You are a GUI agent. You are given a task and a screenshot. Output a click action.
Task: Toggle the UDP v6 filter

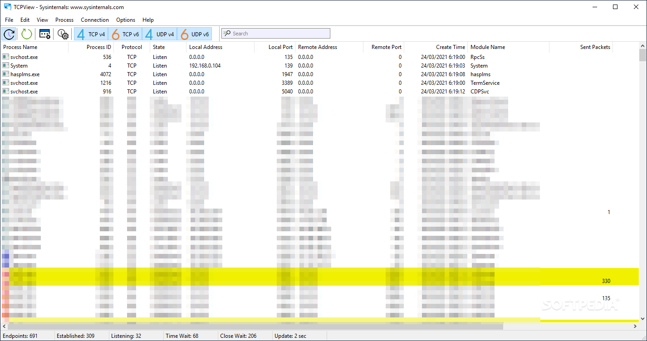[194, 34]
